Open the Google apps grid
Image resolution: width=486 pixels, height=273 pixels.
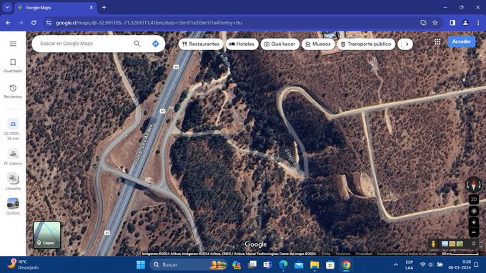pyautogui.click(x=437, y=41)
